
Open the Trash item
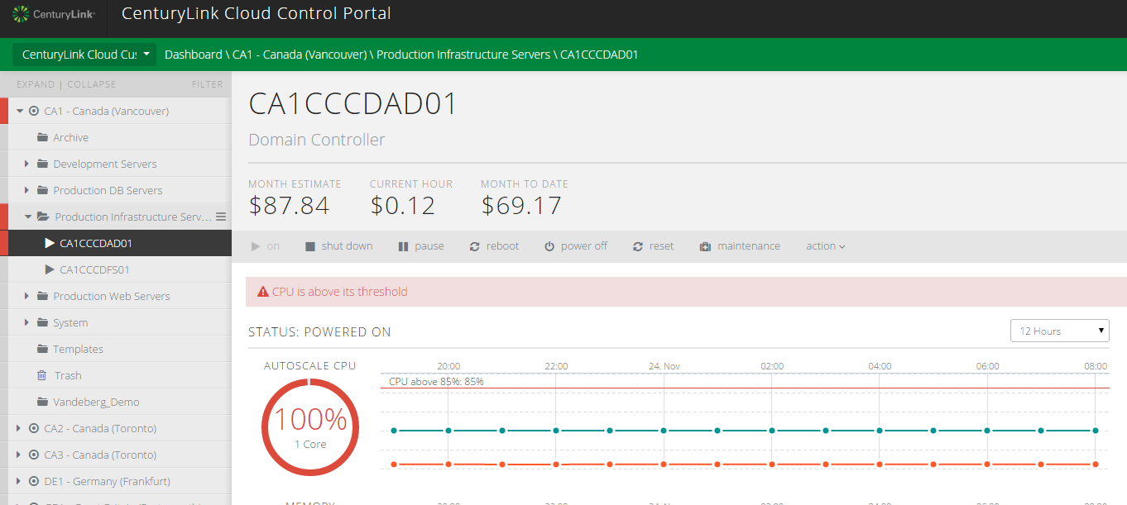coord(68,375)
